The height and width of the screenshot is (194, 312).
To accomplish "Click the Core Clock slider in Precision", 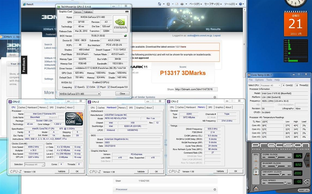I will [x=276, y=157].
